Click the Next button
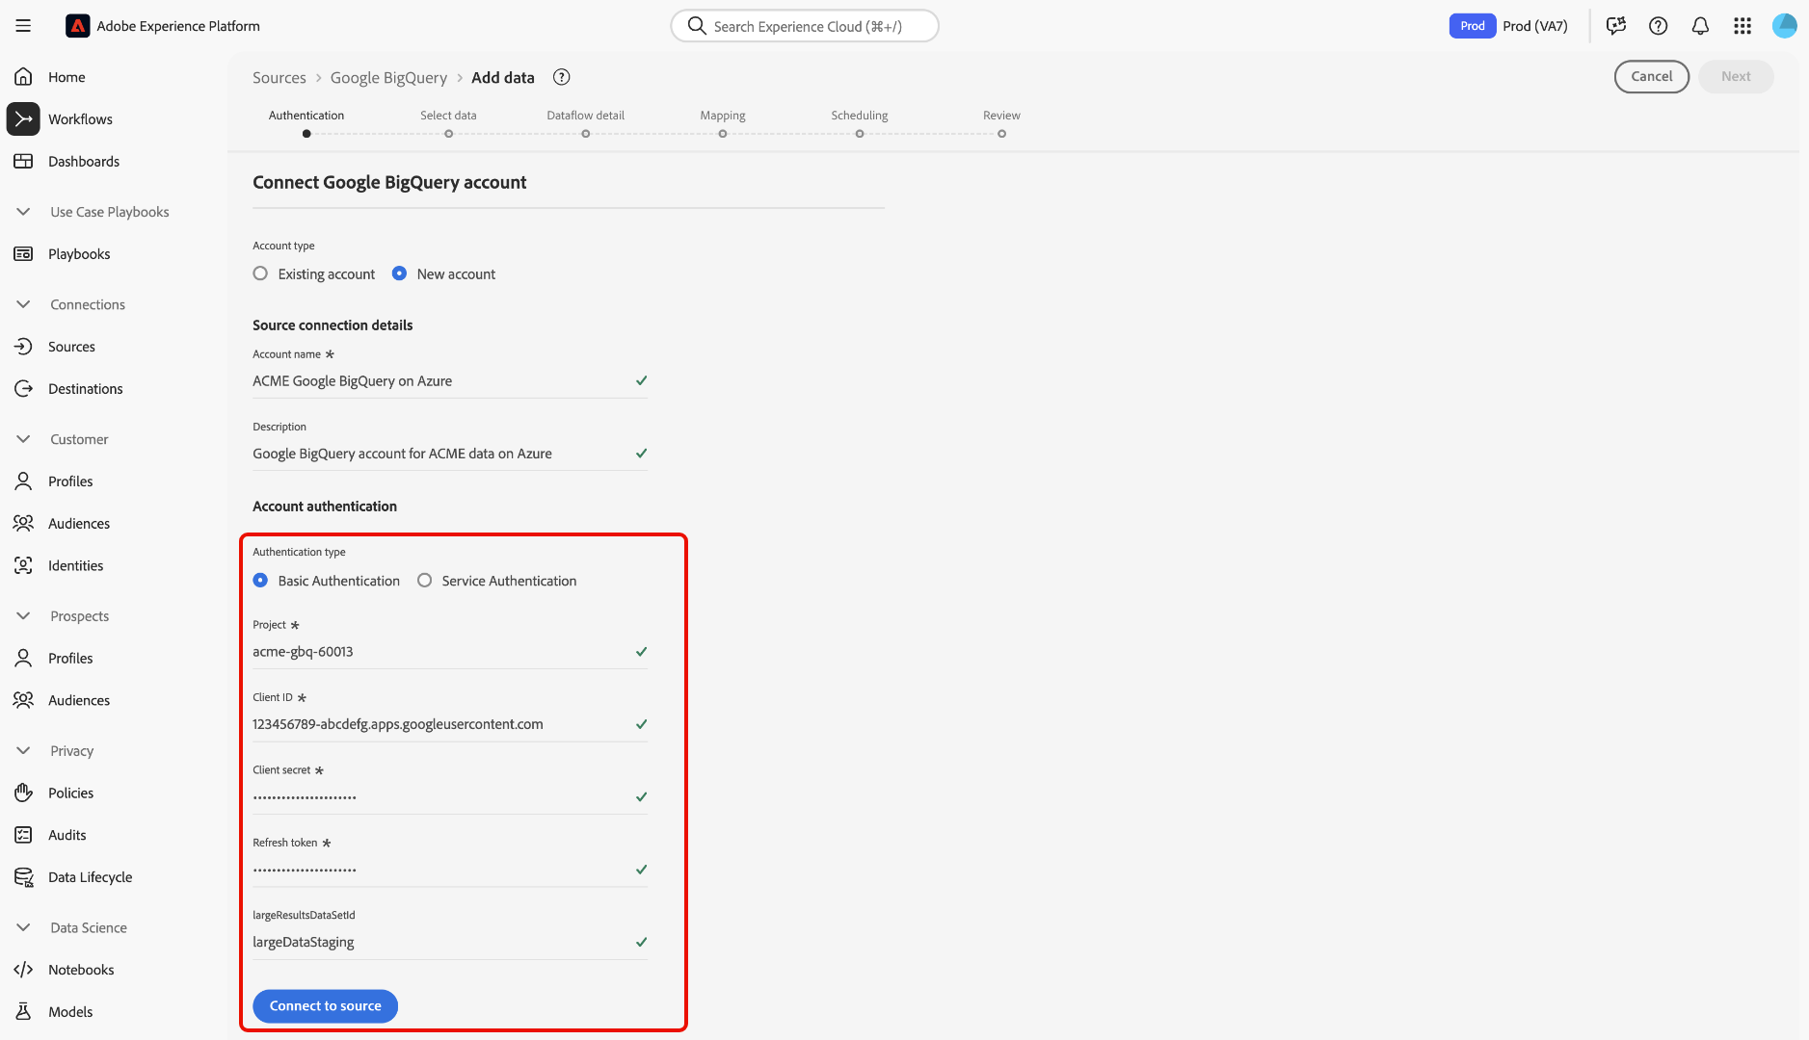Viewport: 1809px width, 1040px height. coord(1736,77)
